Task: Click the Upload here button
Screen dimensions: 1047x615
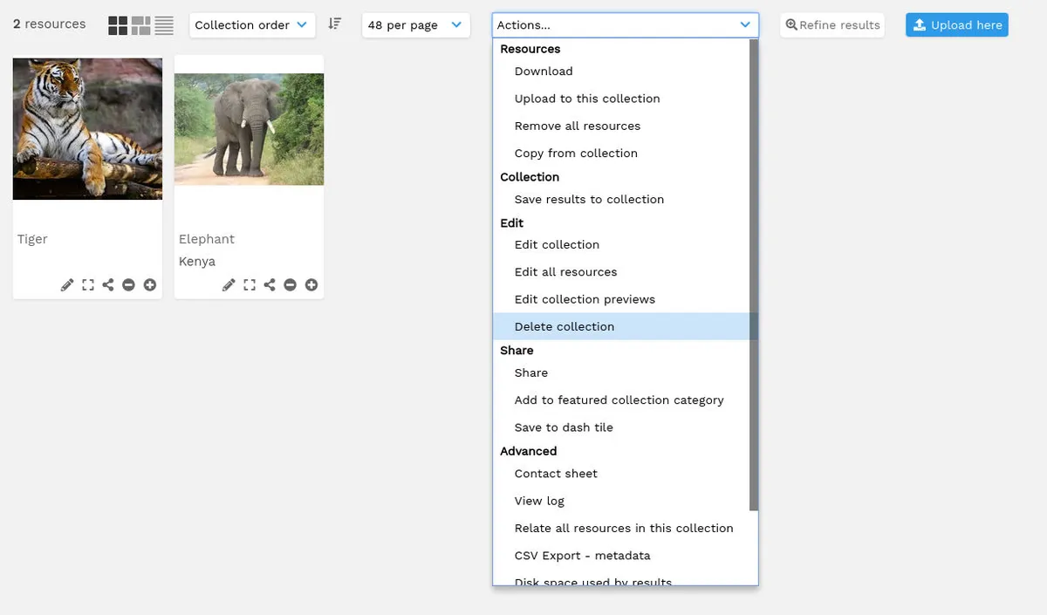Action: (x=956, y=25)
